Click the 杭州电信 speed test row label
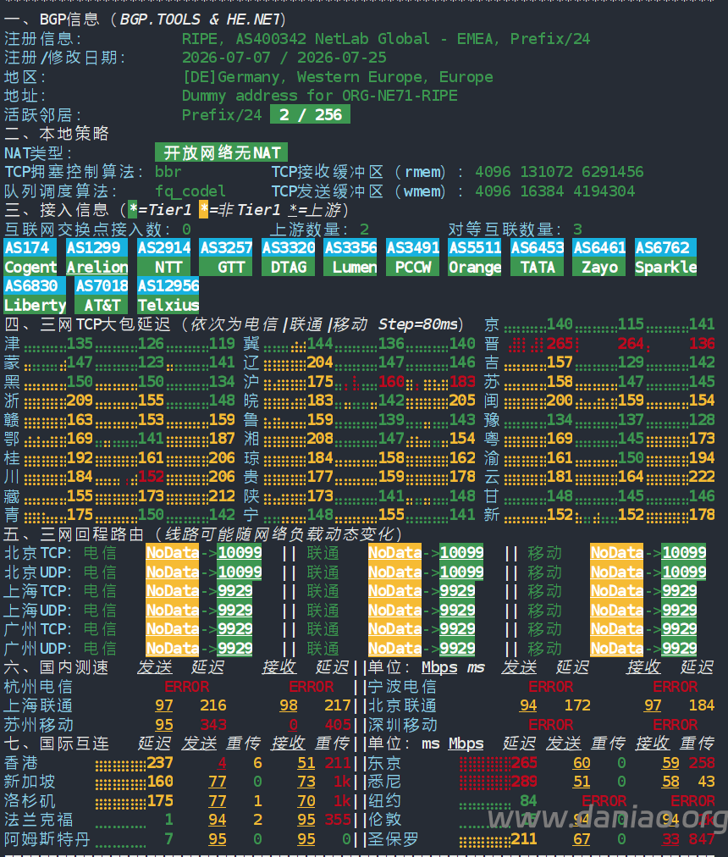Viewport: 728px width, 857px height. coord(38,687)
